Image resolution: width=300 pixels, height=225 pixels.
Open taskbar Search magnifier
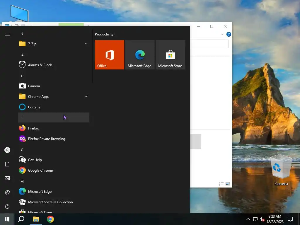(21, 219)
